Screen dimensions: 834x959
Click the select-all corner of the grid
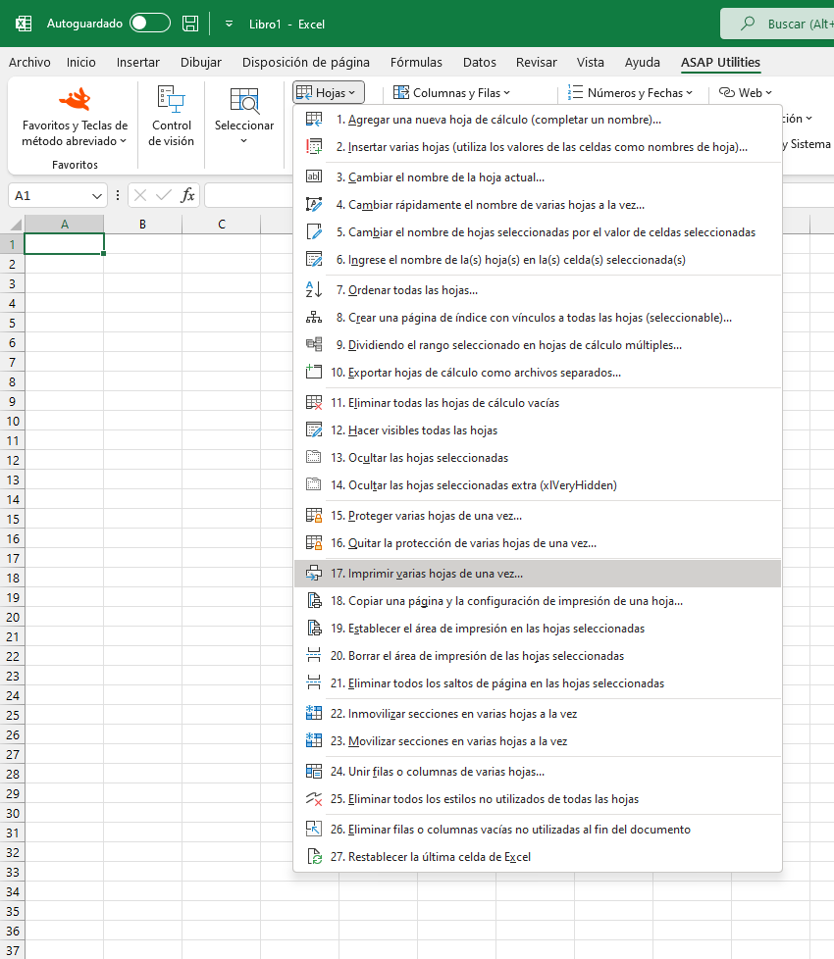14,225
